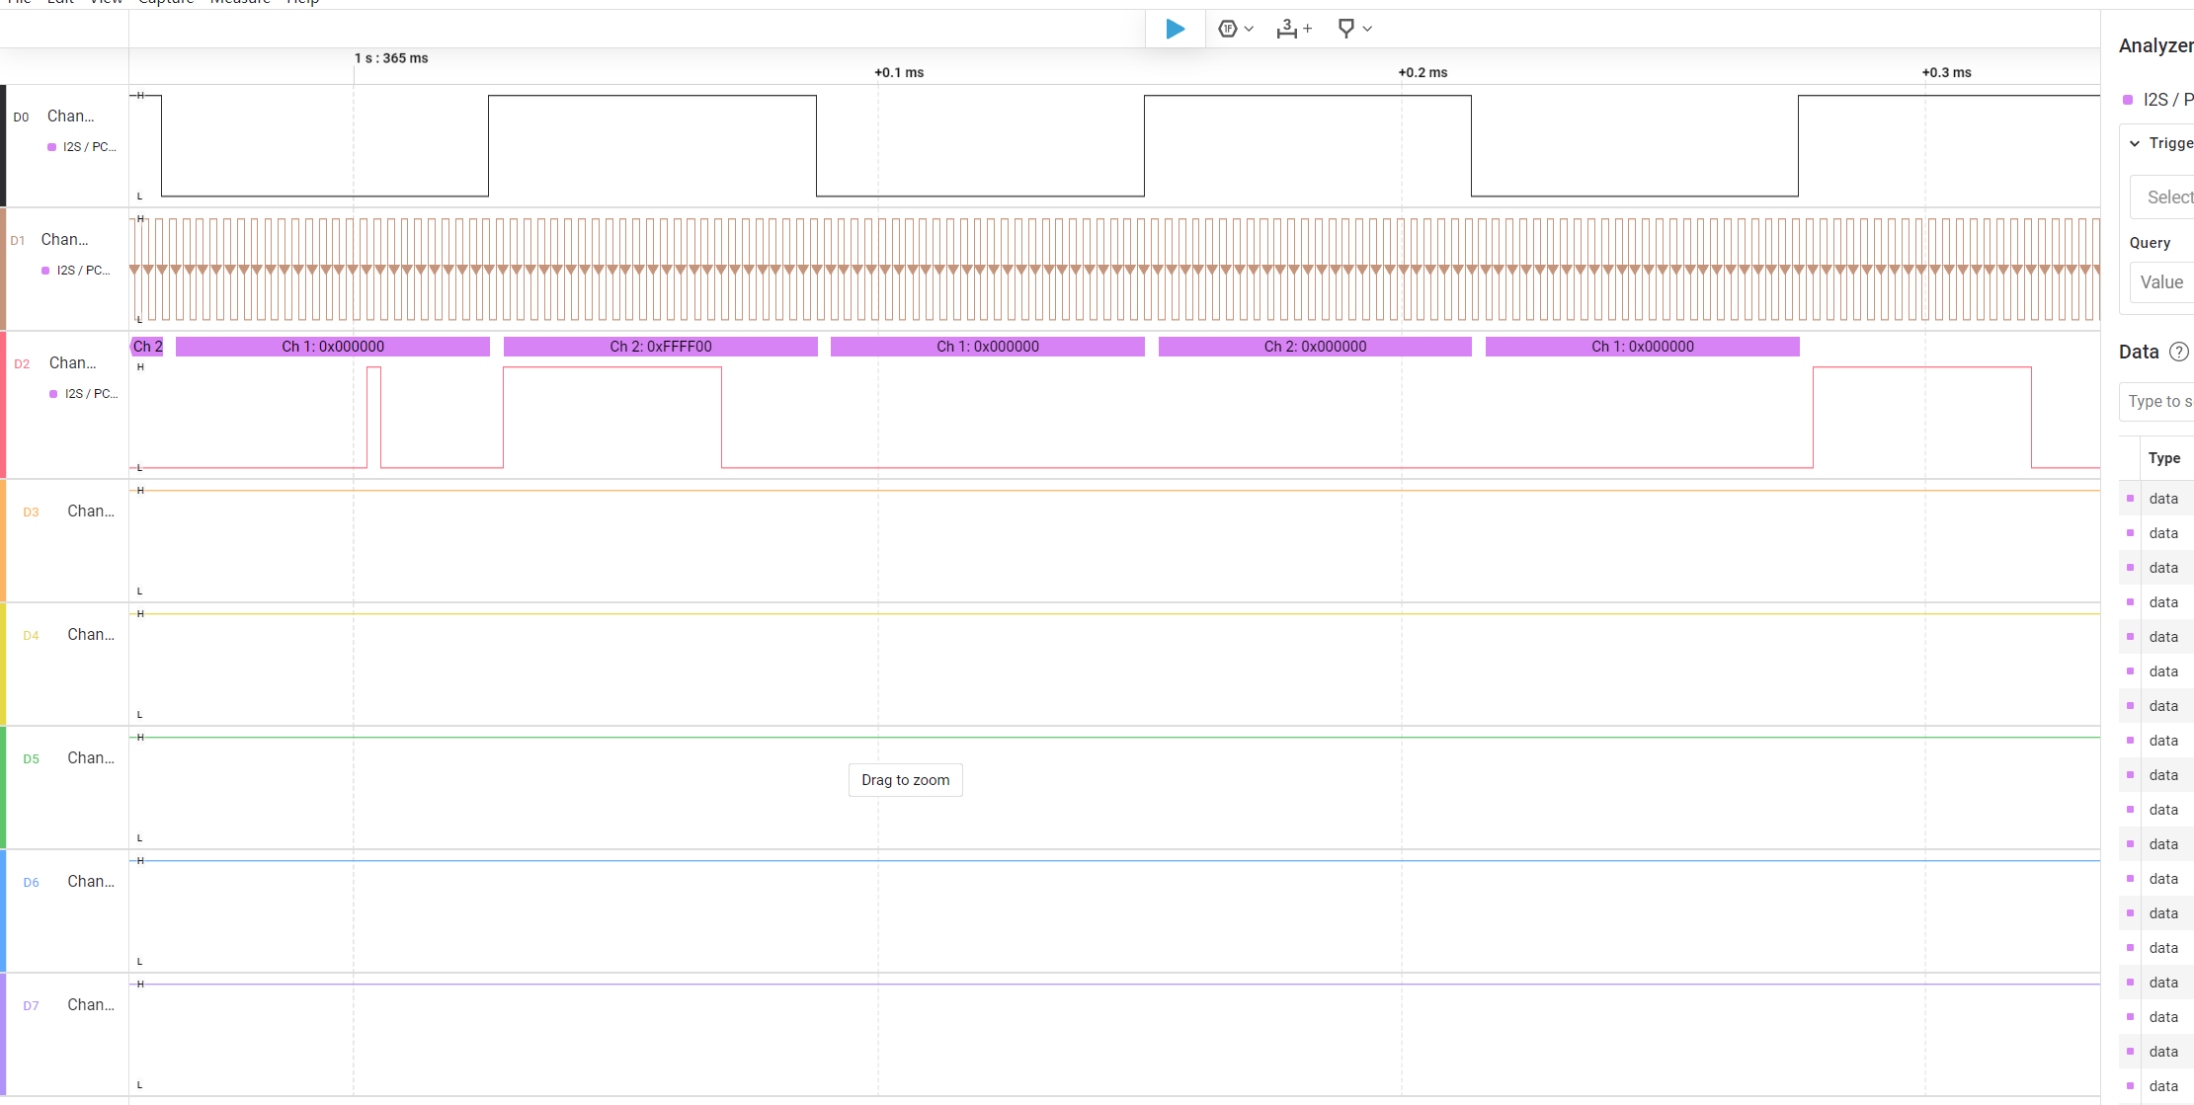Open the Select dropdown under Trigger
The height and width of the screenshot is (1105, 2194).
tap(2168, 197)
